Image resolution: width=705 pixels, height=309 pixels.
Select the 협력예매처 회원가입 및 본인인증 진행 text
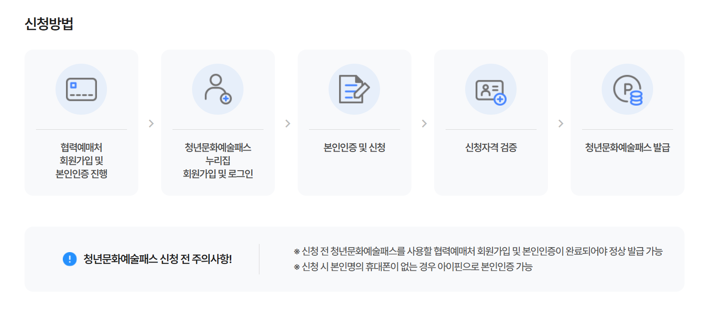pos(81,161)
